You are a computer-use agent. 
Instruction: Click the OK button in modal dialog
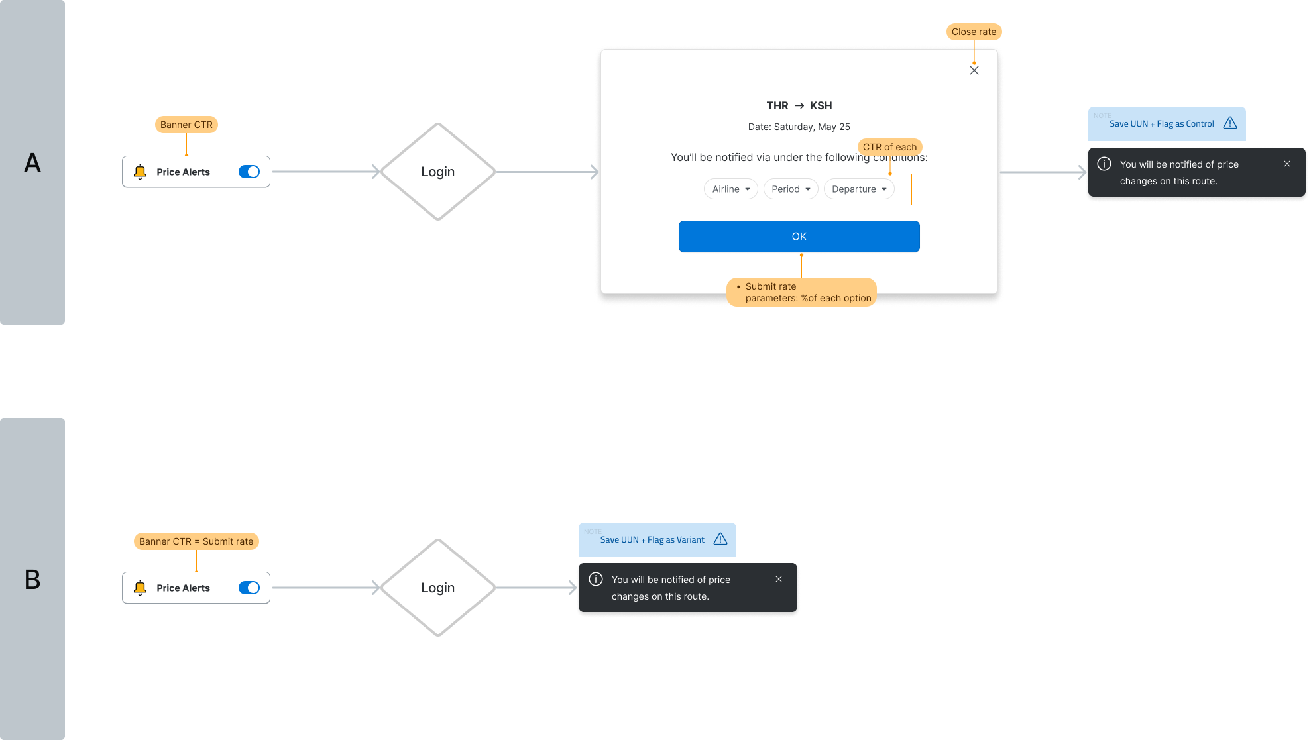[x=799, y=236]
